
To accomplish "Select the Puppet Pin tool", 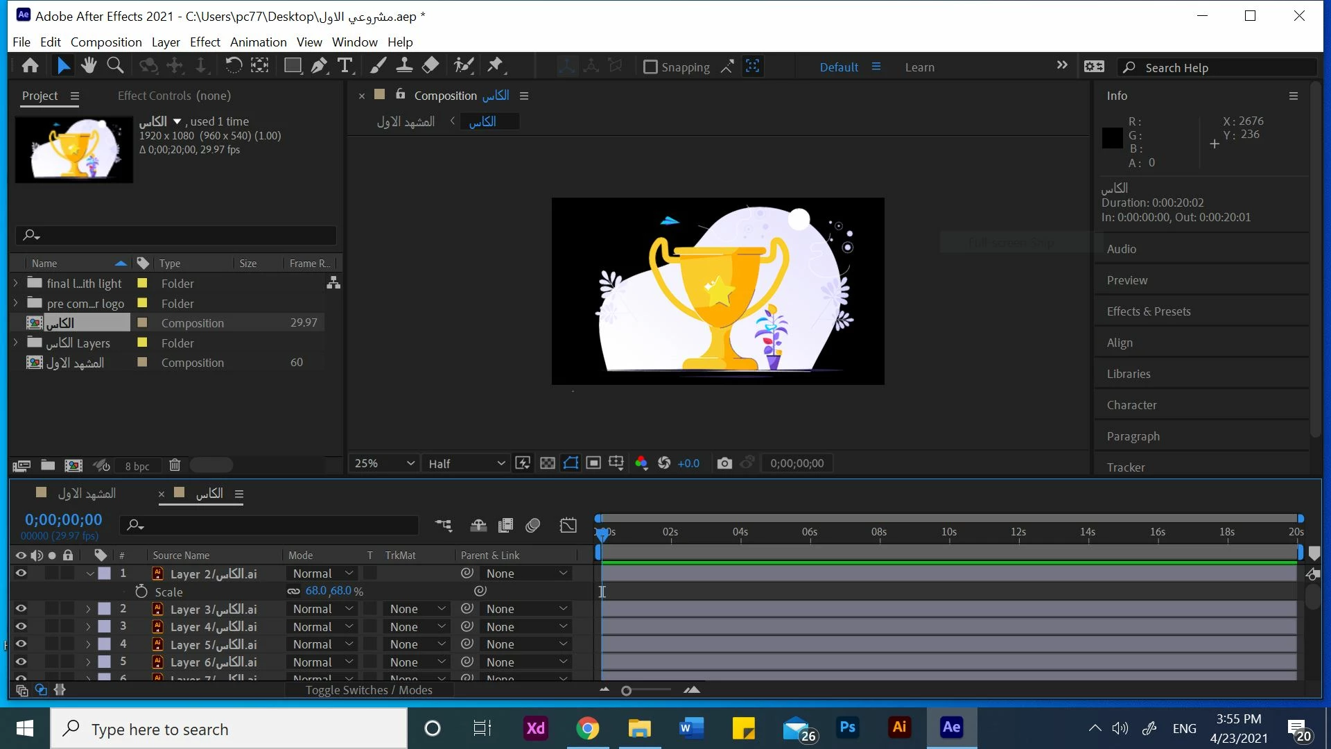I will coord(496,66).
